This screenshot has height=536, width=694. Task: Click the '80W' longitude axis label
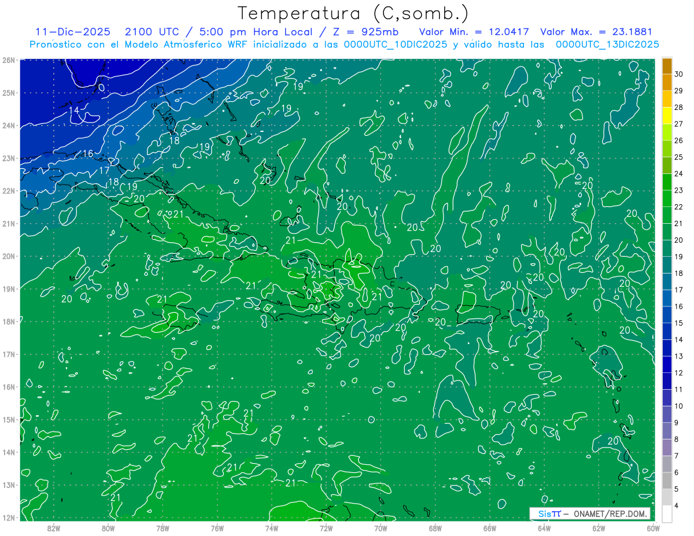tap(108, 527)
